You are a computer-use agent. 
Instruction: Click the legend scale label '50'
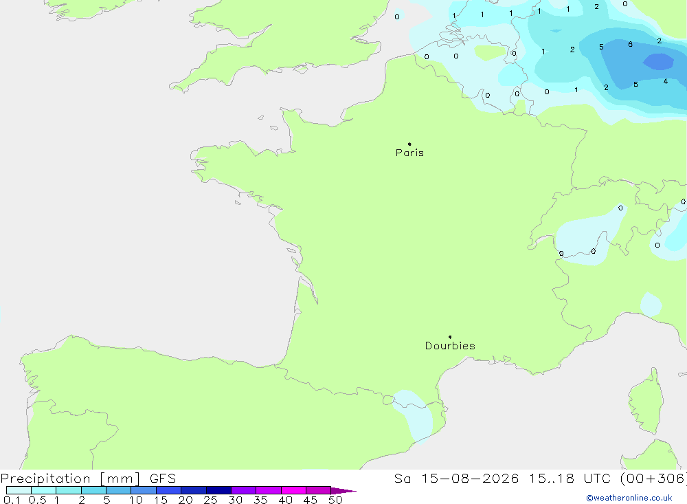click(335, 500)
